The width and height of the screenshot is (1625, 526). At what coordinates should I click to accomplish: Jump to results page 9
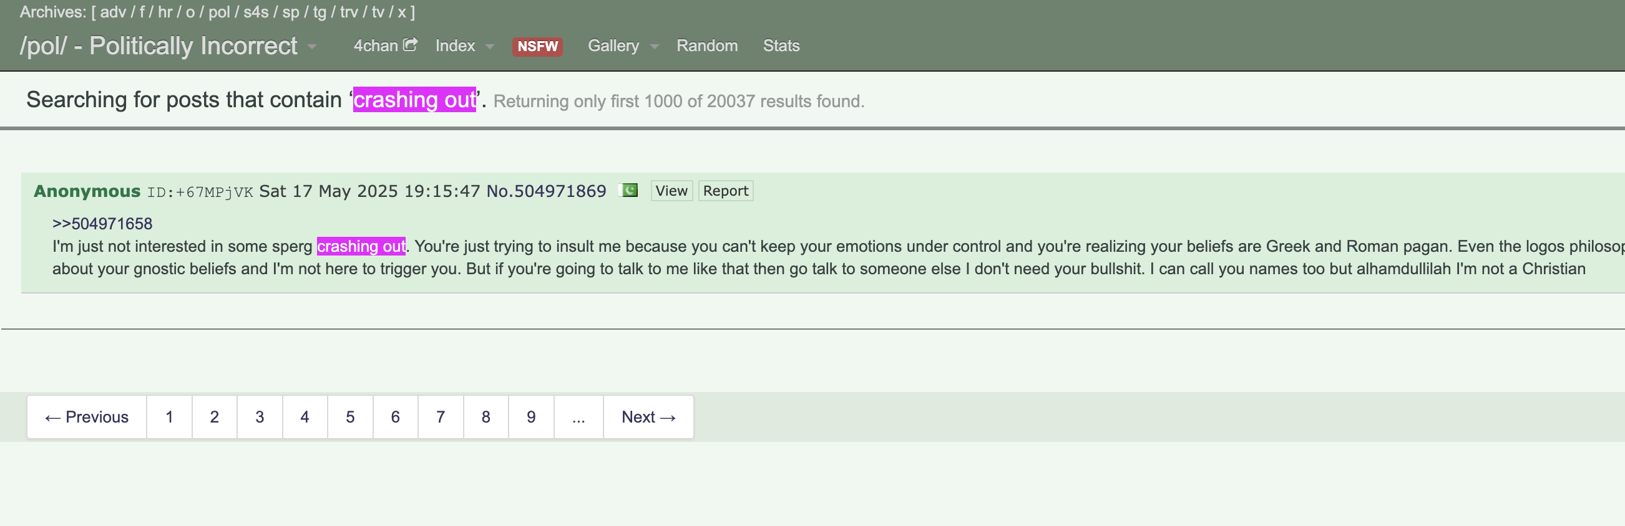pyautogui.click(x=531, y=417)
